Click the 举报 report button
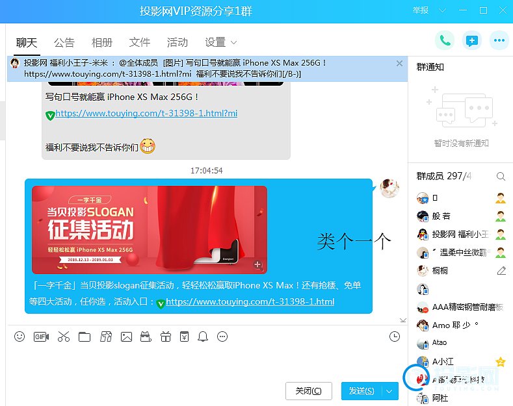513x406 pixels. point(421,10)
